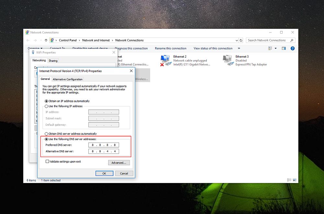Click the back navigation arrow
Image resolution: width=324 pixels, height=214 pixels.
tap(28, 40)
